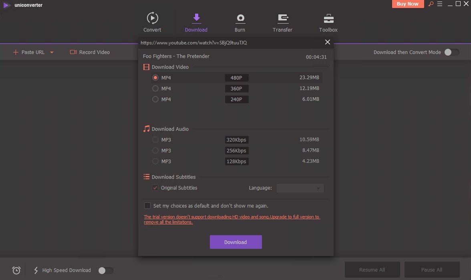Image resolution: width=471 pixels, height=280 pixels.
Task: Select MP4 480P radio button
Action: click(x=155, y=78)
